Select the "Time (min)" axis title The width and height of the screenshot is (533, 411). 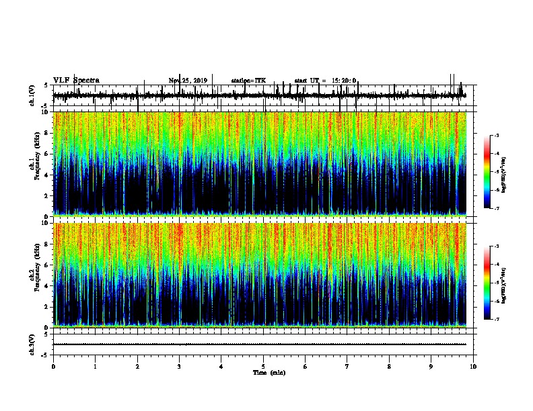tap(269, 373)
